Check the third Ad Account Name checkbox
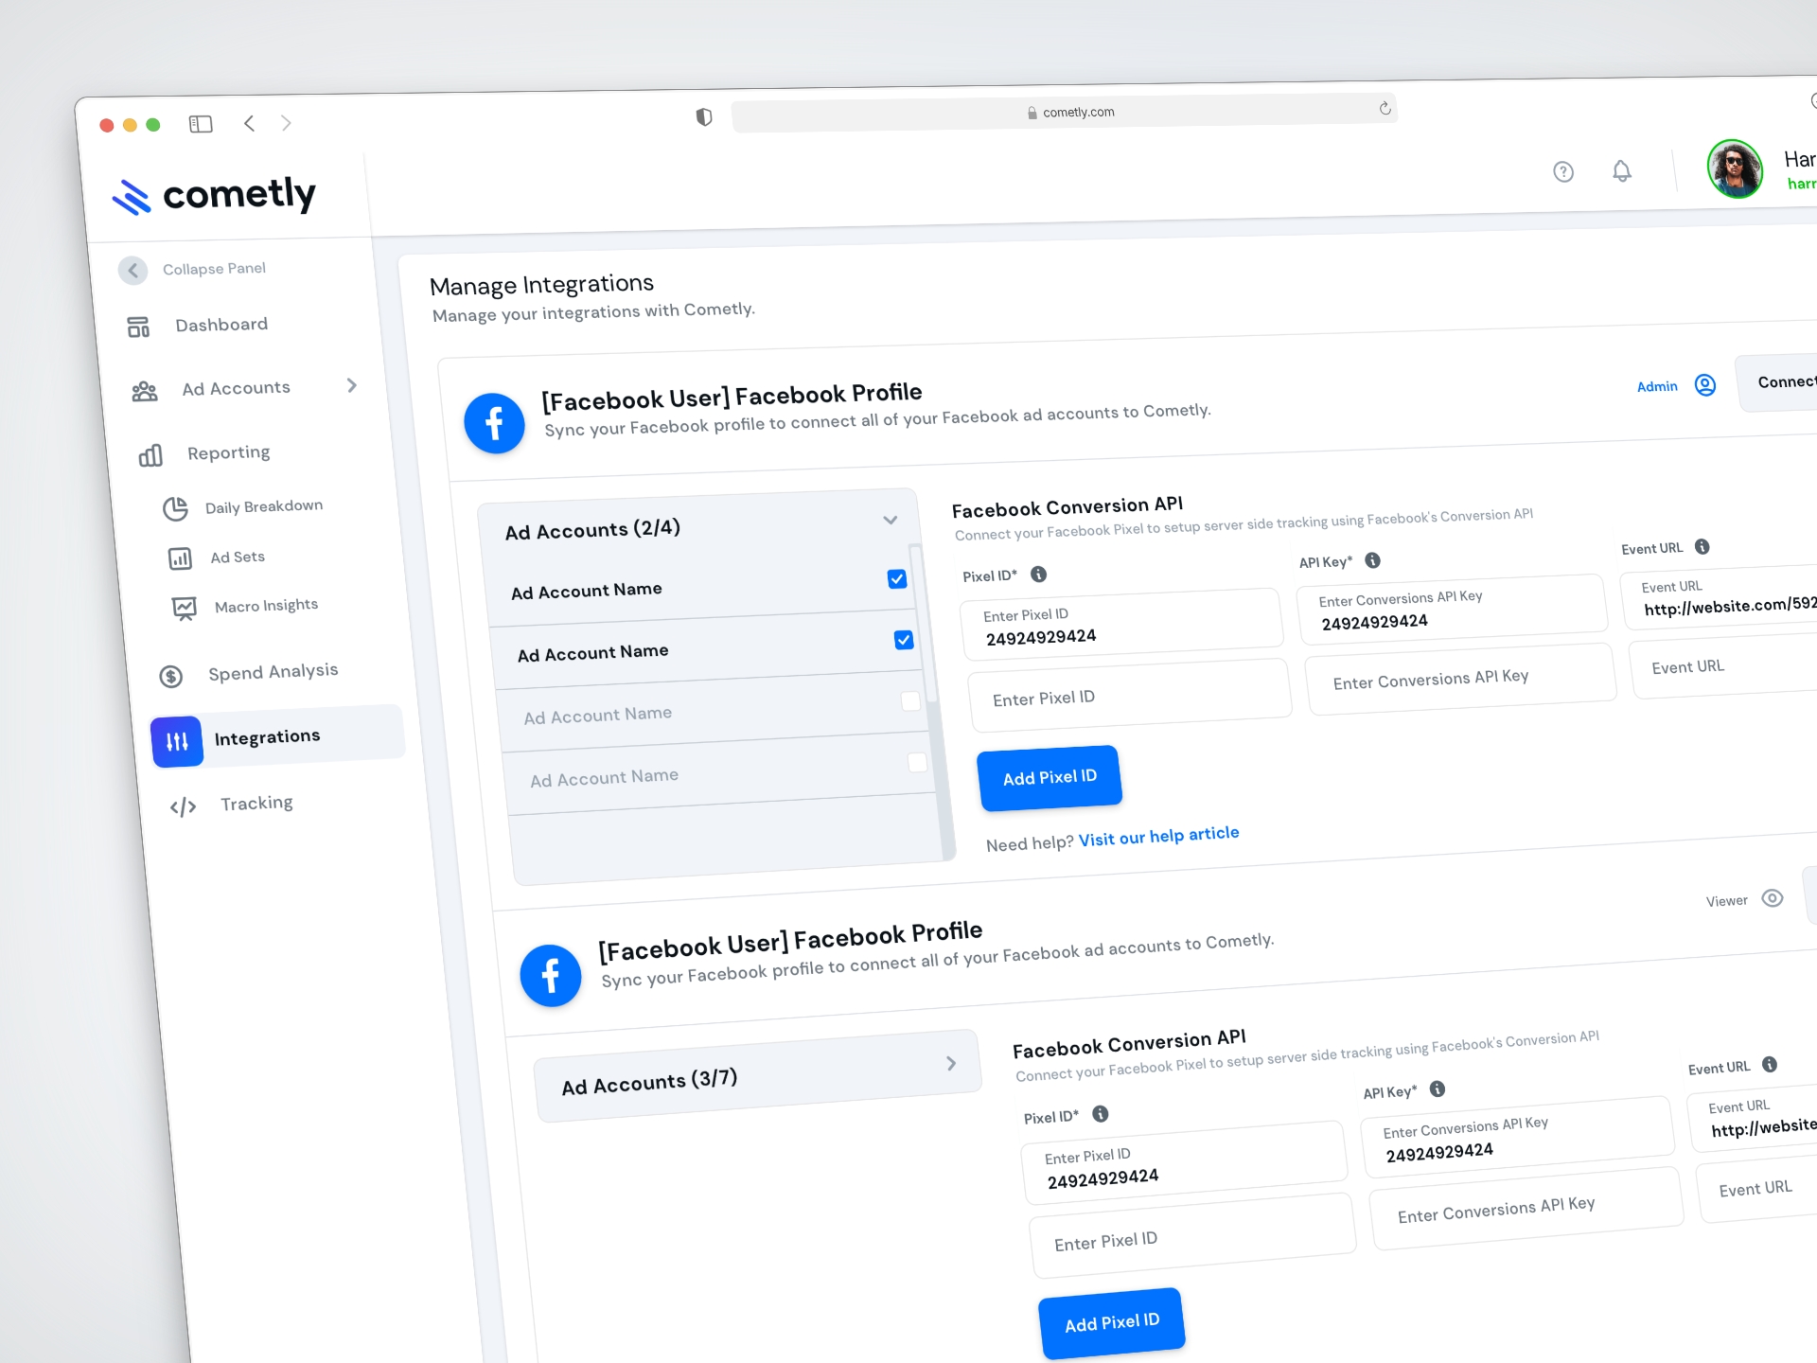This screenshot has width=1817, height=1363. 910,700
